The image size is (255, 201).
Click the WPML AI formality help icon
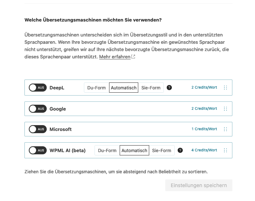[x=180, y=150]
